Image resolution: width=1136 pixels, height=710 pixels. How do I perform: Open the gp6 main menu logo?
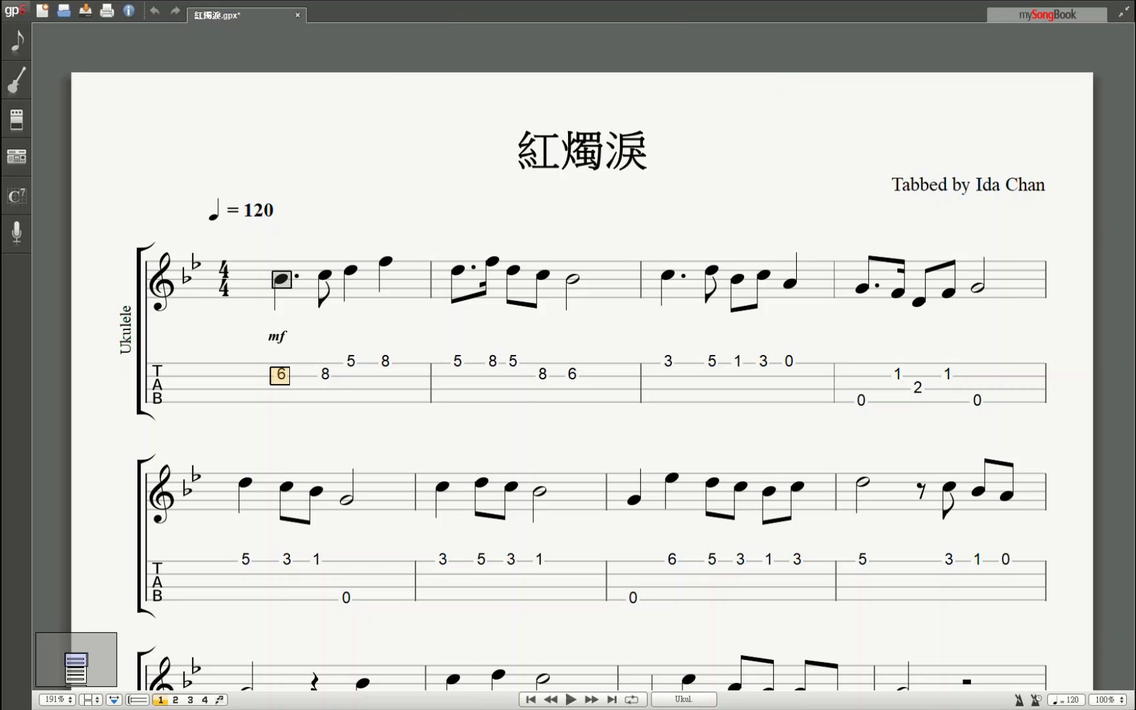[x=14, y=11]
